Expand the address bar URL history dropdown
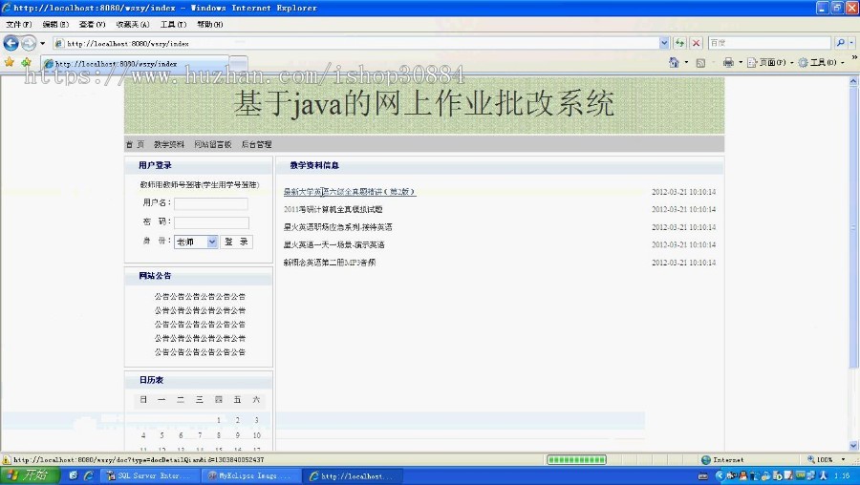This screenshot has width=860, height=485. tap(664, 43)
